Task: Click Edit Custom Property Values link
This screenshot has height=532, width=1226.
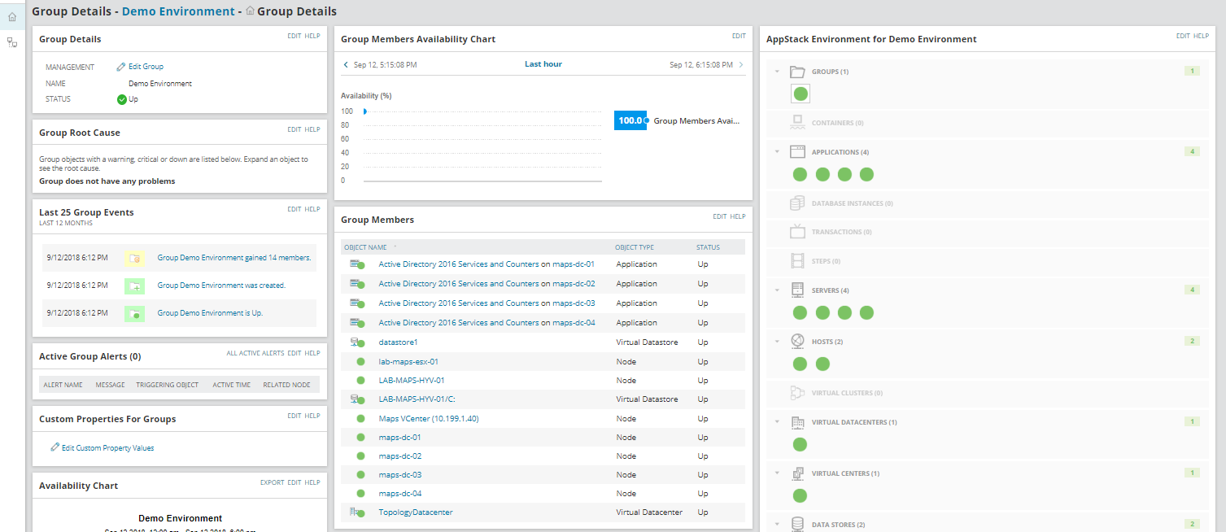Action: 107,447
